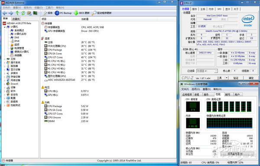
Task: Switch Task Manager to 应用程序 tab
Action: coord(187,95)
